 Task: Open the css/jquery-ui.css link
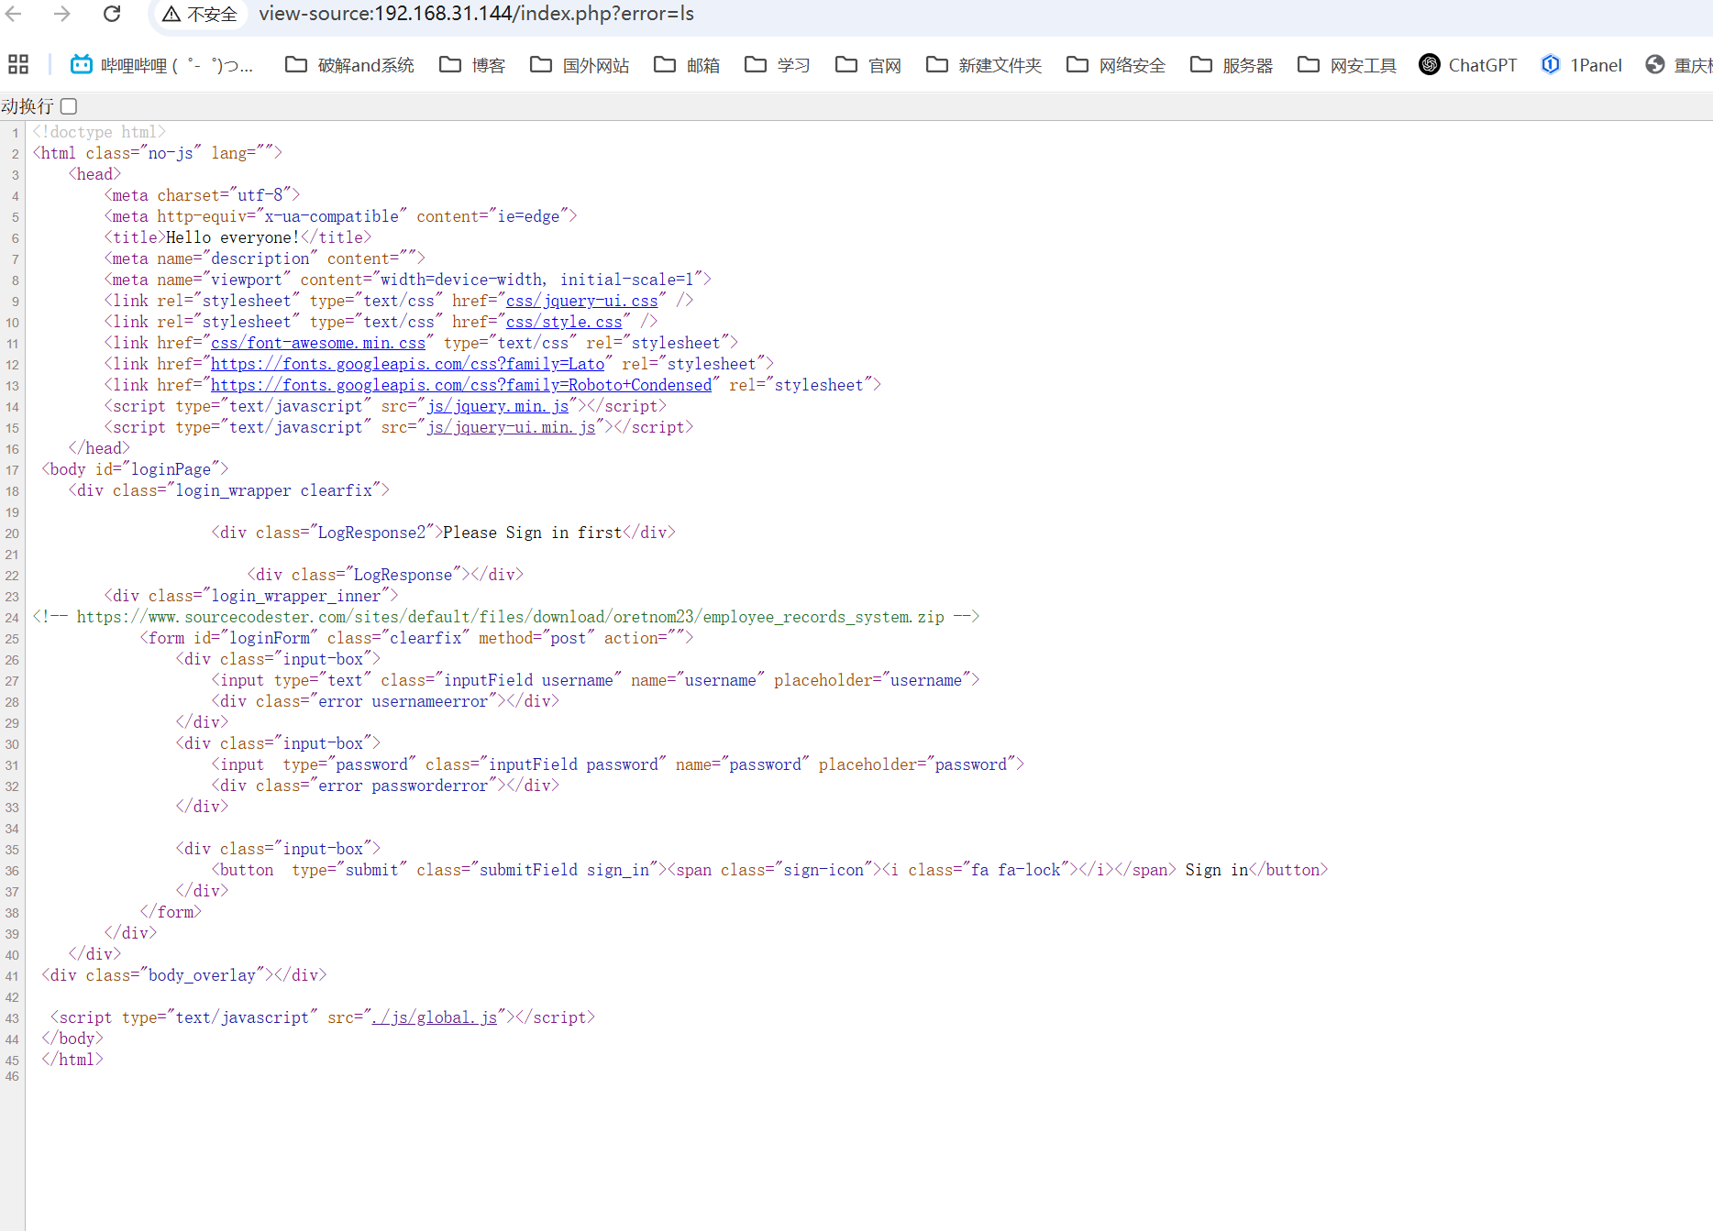coord(582,301)
